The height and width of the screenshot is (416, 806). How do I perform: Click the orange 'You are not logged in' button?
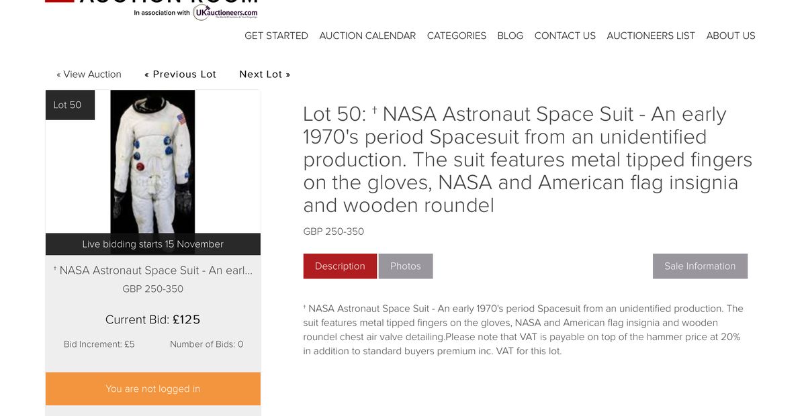(152, 389)
